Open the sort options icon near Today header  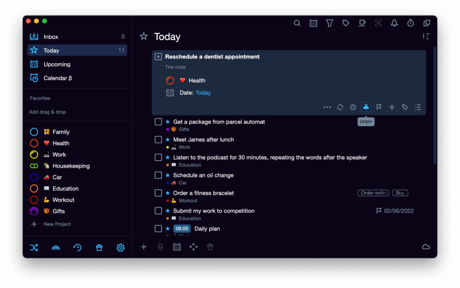[425, 36]
